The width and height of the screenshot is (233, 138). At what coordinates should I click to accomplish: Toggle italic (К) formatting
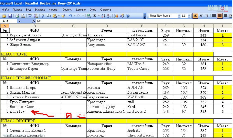201,16
